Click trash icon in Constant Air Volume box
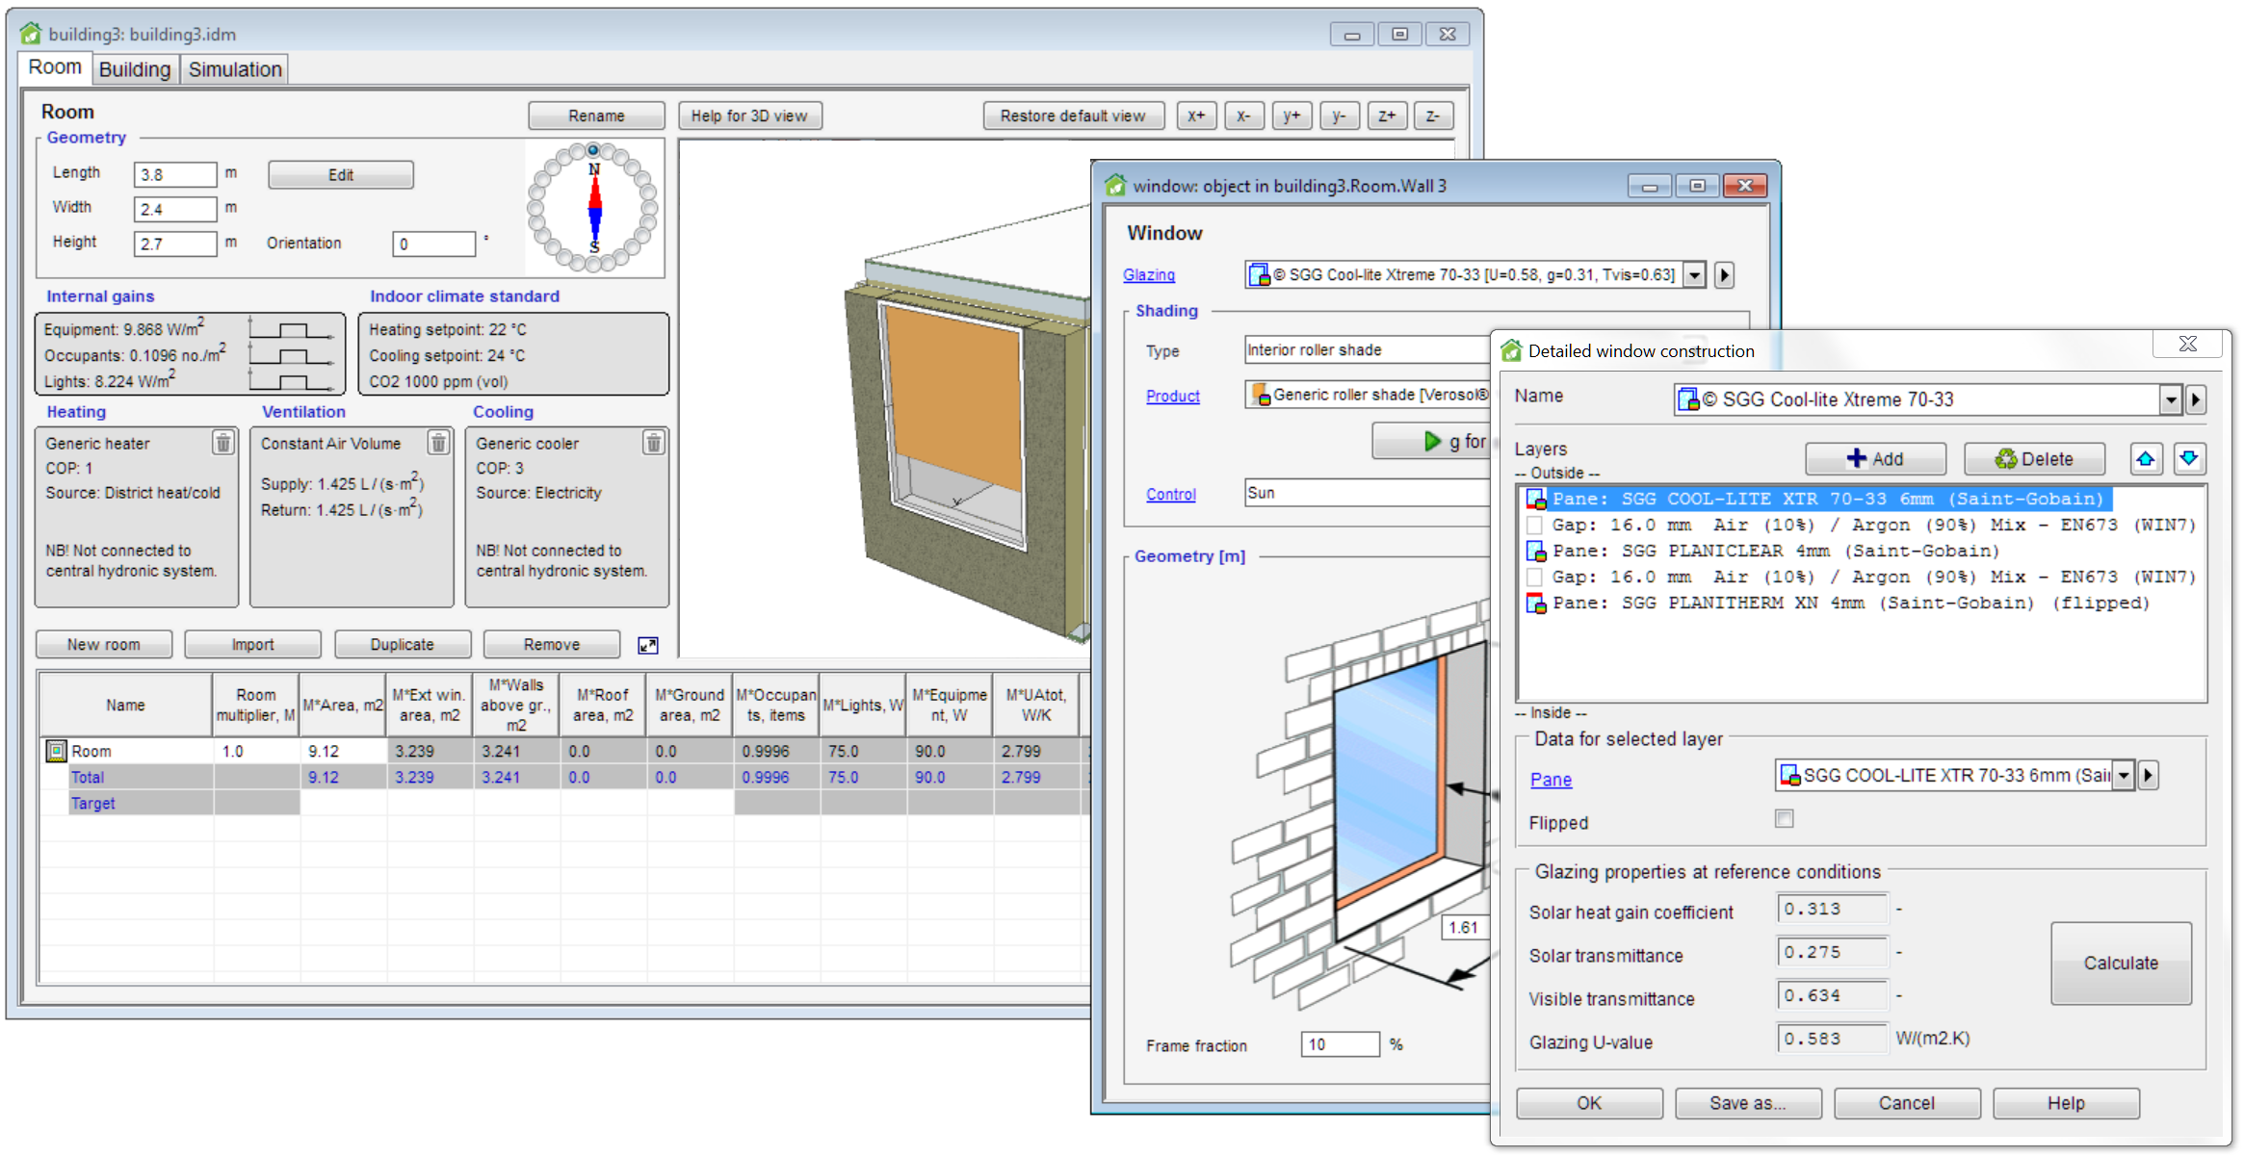This screenshot has width=2244, height=1157. [438, 443]
